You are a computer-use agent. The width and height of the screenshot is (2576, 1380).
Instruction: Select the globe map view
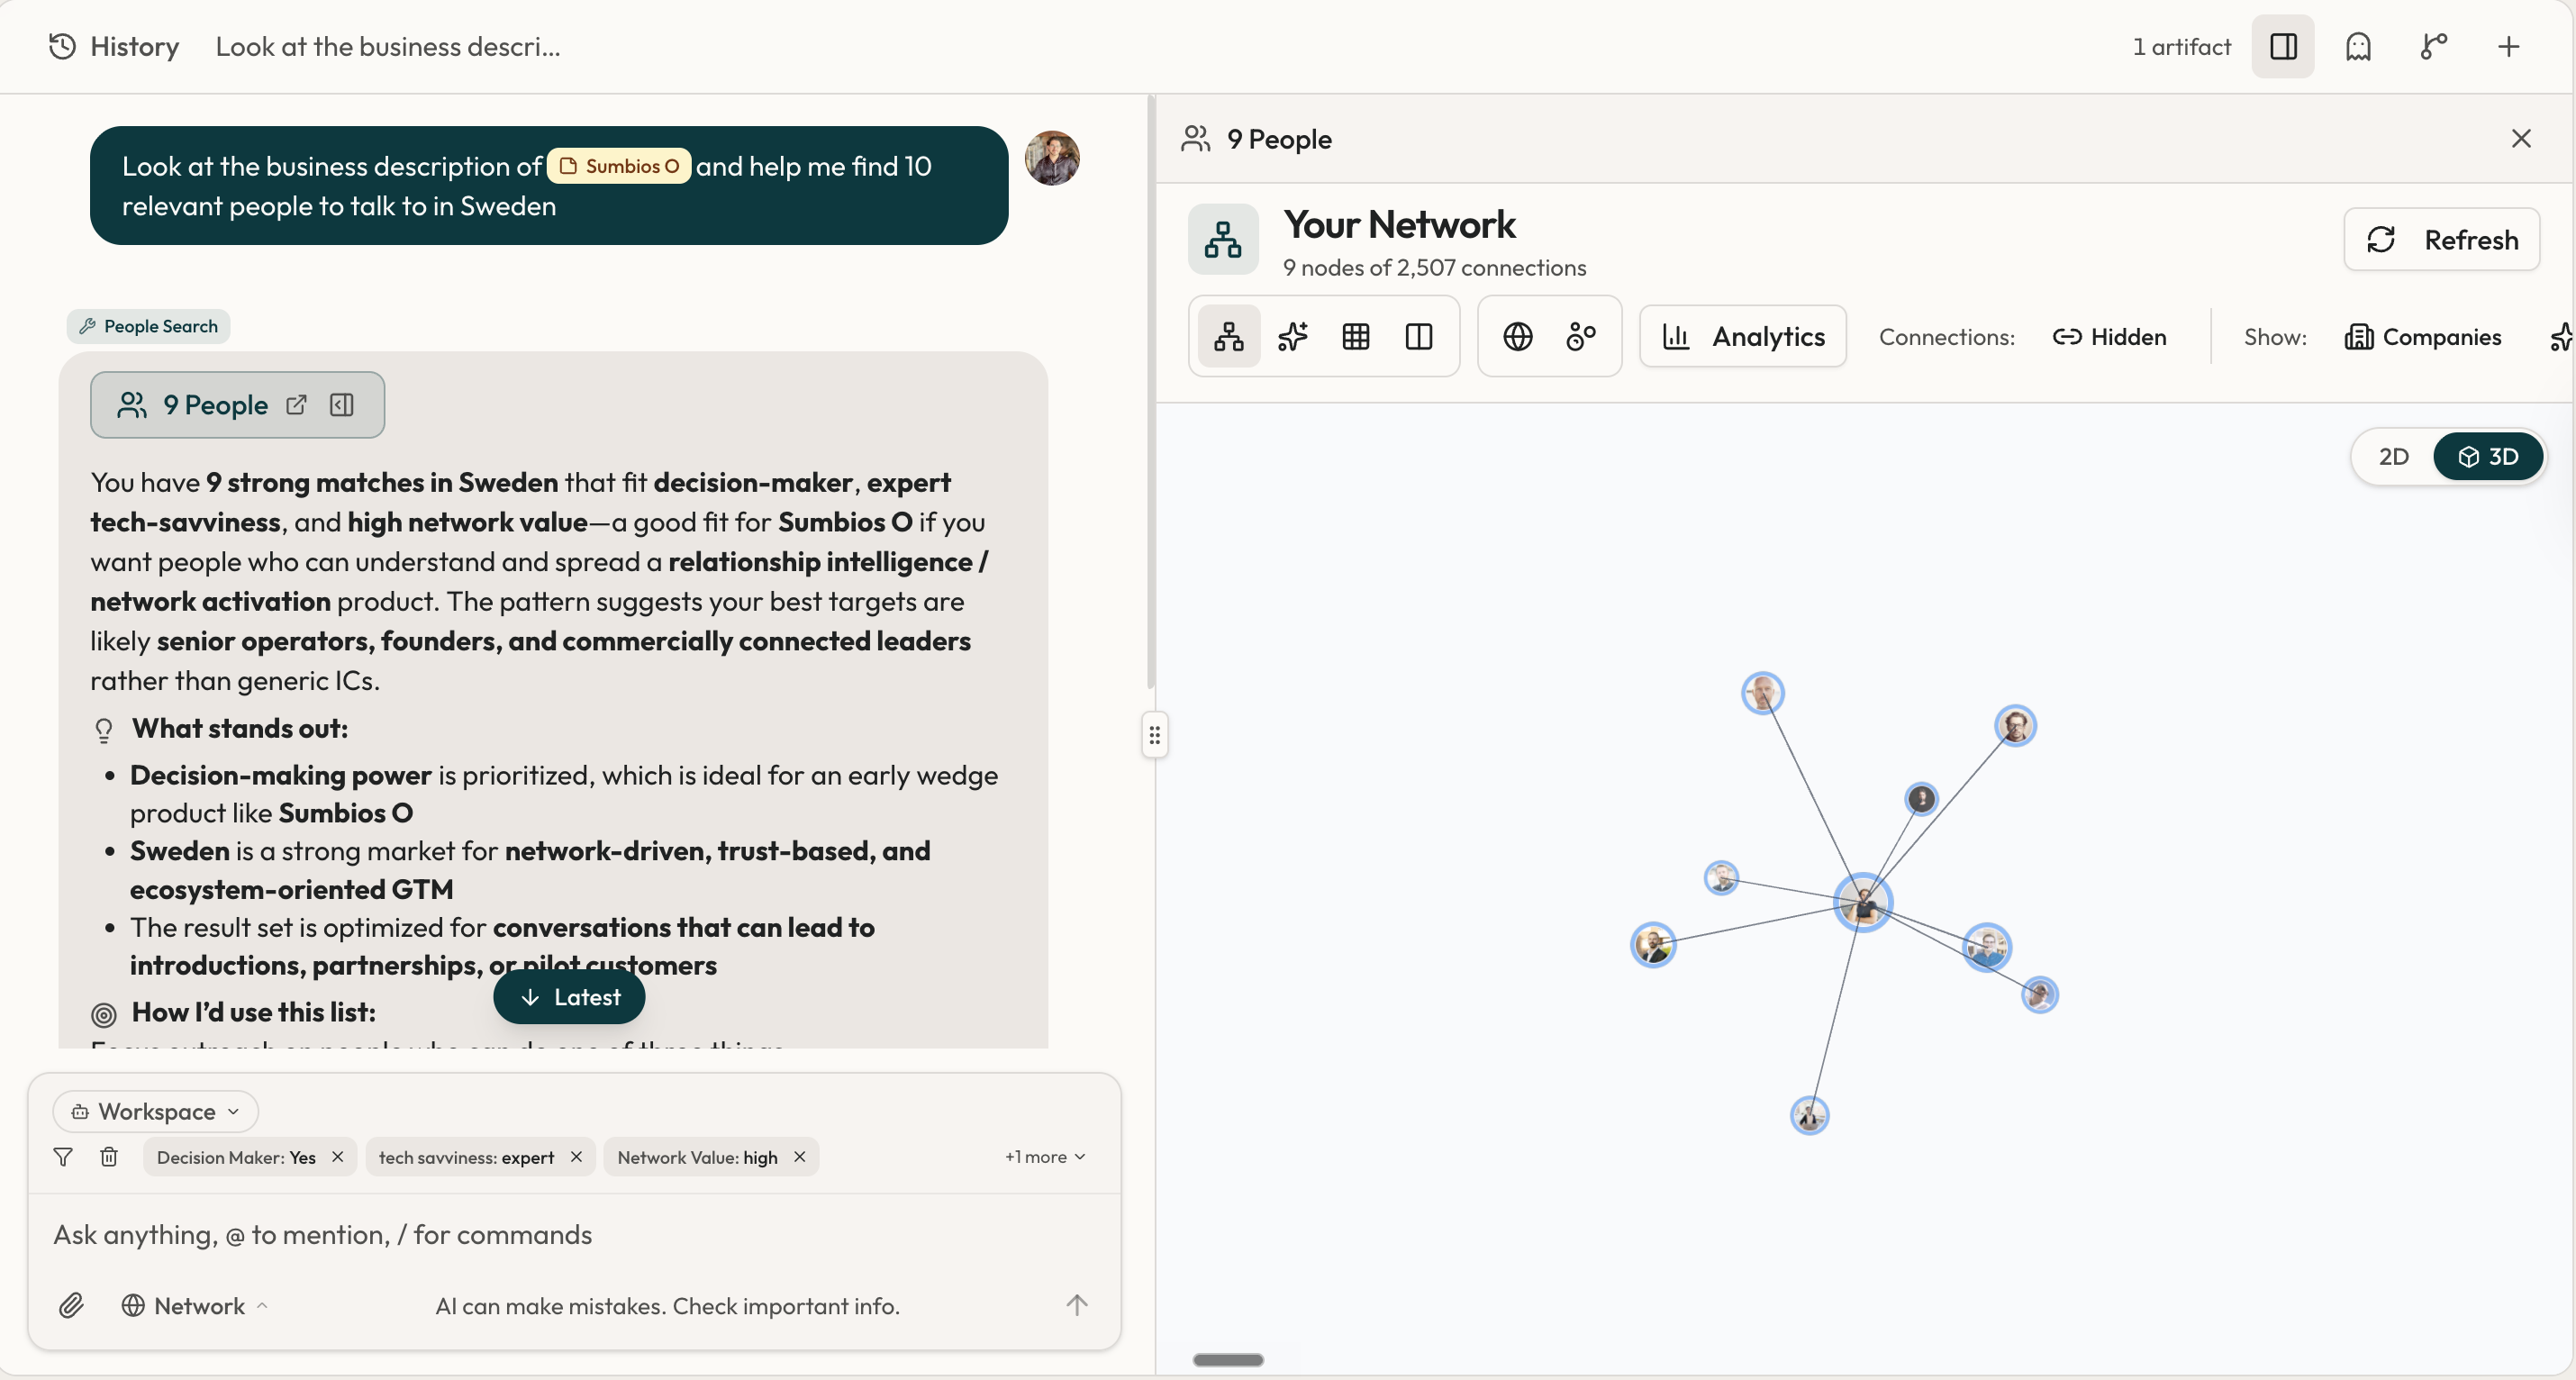click(x=1518, y=337)
